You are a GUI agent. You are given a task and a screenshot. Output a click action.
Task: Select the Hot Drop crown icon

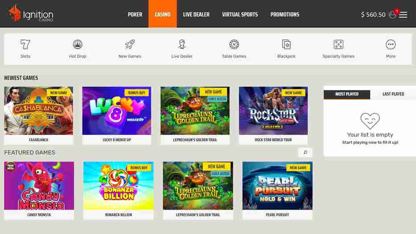coord(78,44)
